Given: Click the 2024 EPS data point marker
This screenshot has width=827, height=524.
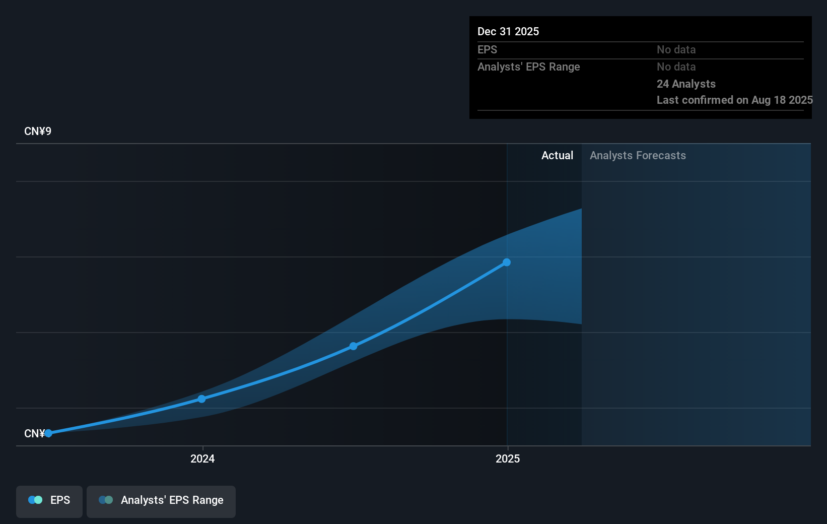Looking at the screenshot, I should pos(201,399).
